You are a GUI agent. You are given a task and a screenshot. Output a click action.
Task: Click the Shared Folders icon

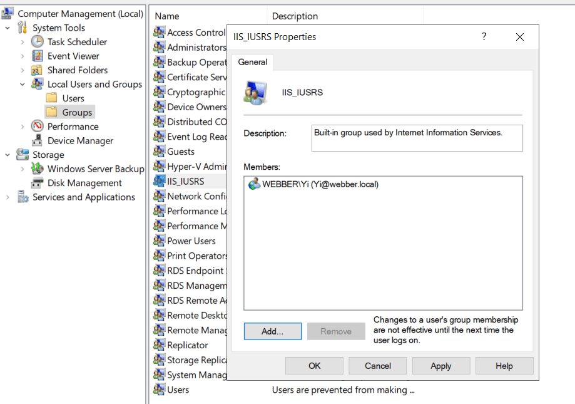38,70
